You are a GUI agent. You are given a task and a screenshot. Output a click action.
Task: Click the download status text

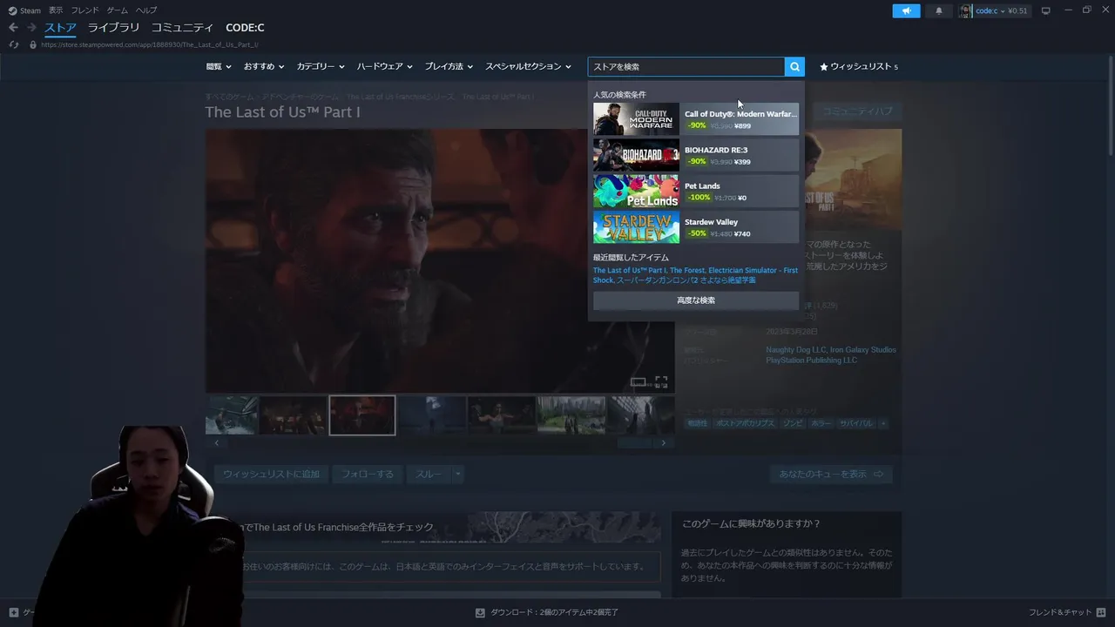pos(555,612)
